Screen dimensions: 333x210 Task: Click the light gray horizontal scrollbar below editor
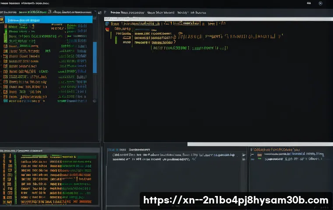(260, 144)
